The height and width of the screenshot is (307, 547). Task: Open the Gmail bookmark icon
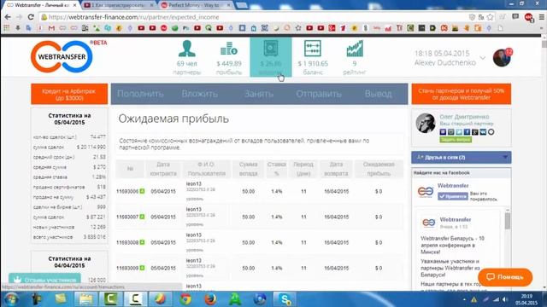click(51, 28)
